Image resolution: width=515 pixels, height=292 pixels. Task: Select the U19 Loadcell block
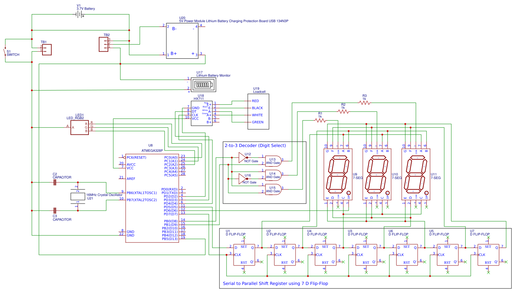point(258,111)
